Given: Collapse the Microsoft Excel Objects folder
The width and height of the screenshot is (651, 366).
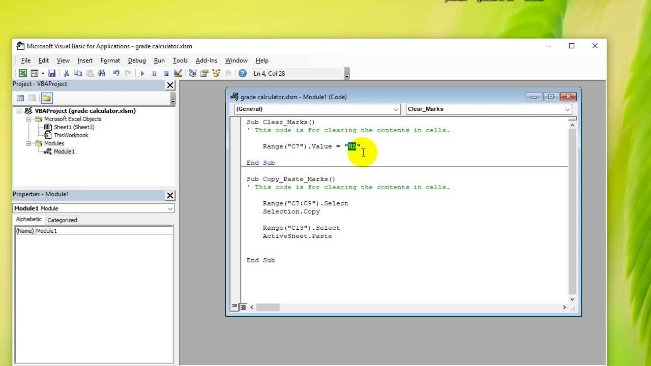Looking at the screenshot, I should 29,119.
